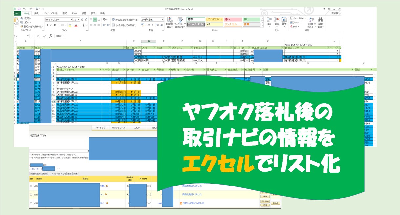Image resolution: width=400 pixels, height=215 pixels.
Task: Open the ユーザー定義 number format dropdown
Action: pos(163,20)
